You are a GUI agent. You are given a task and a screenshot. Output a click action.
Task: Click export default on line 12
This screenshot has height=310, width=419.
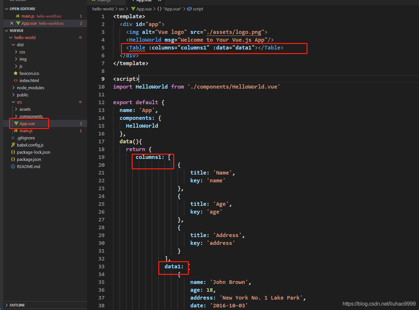click(x=136, y=102)
